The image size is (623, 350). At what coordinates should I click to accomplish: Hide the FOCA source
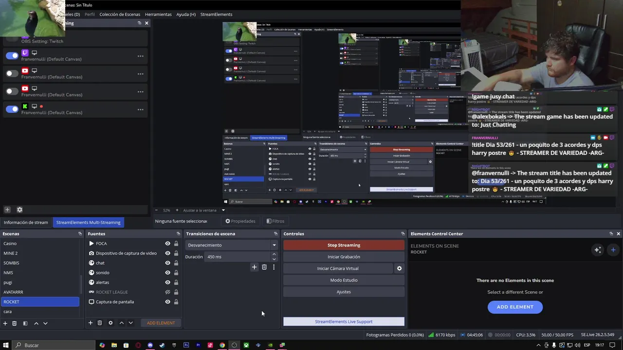tap(167, 244)
